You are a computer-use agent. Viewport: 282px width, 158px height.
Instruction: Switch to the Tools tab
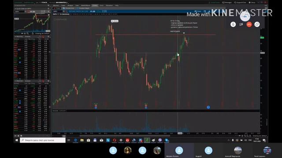coord(101,5)
